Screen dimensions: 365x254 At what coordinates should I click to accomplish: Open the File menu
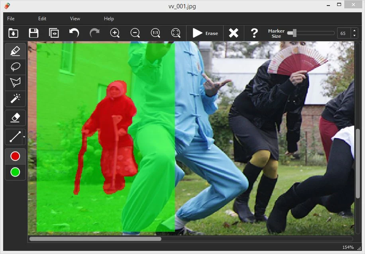(11, 19)
